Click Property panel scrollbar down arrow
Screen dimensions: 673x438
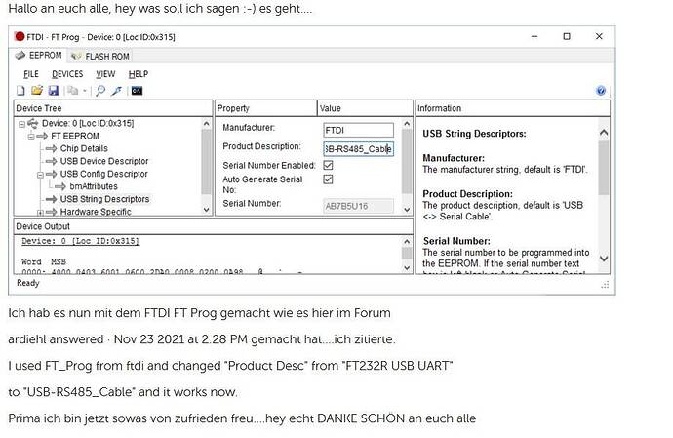[x=407, y=210]
